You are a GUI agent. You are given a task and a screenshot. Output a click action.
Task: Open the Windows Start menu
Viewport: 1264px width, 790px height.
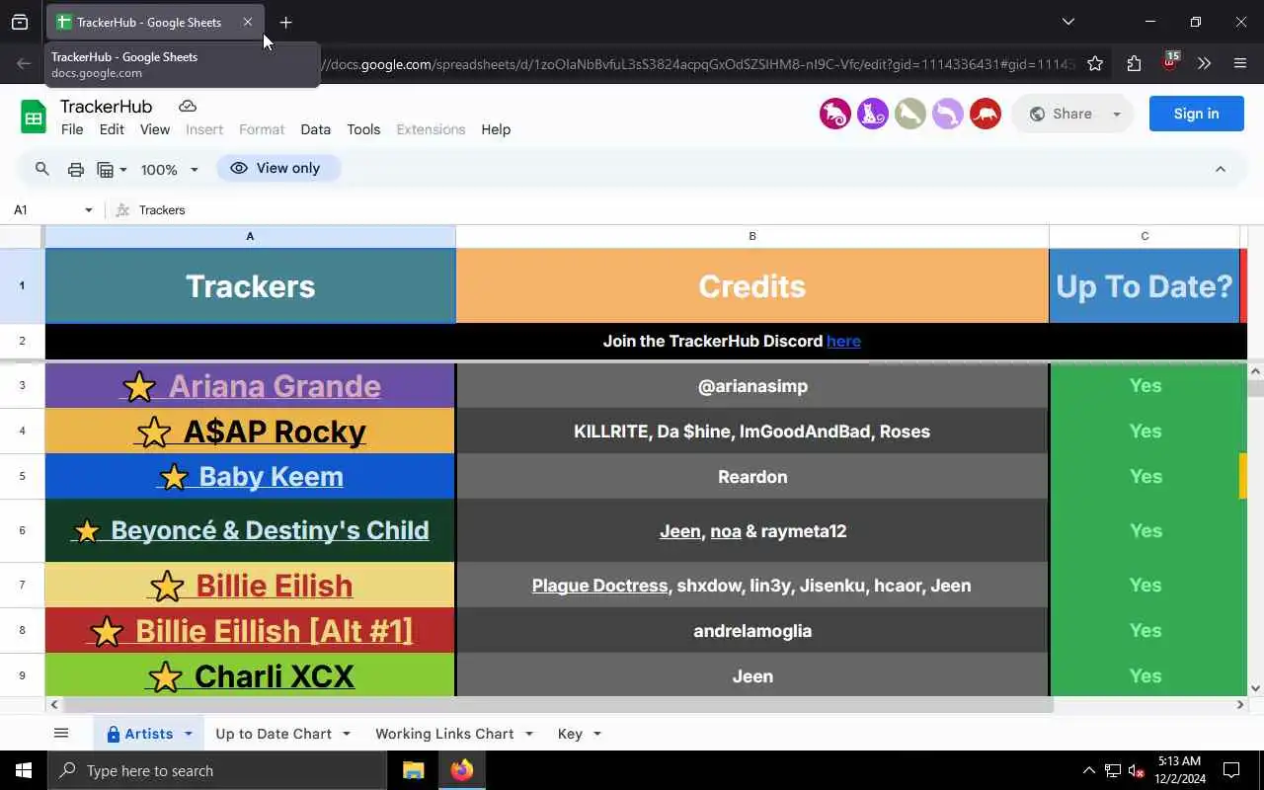tap(24, 770)
